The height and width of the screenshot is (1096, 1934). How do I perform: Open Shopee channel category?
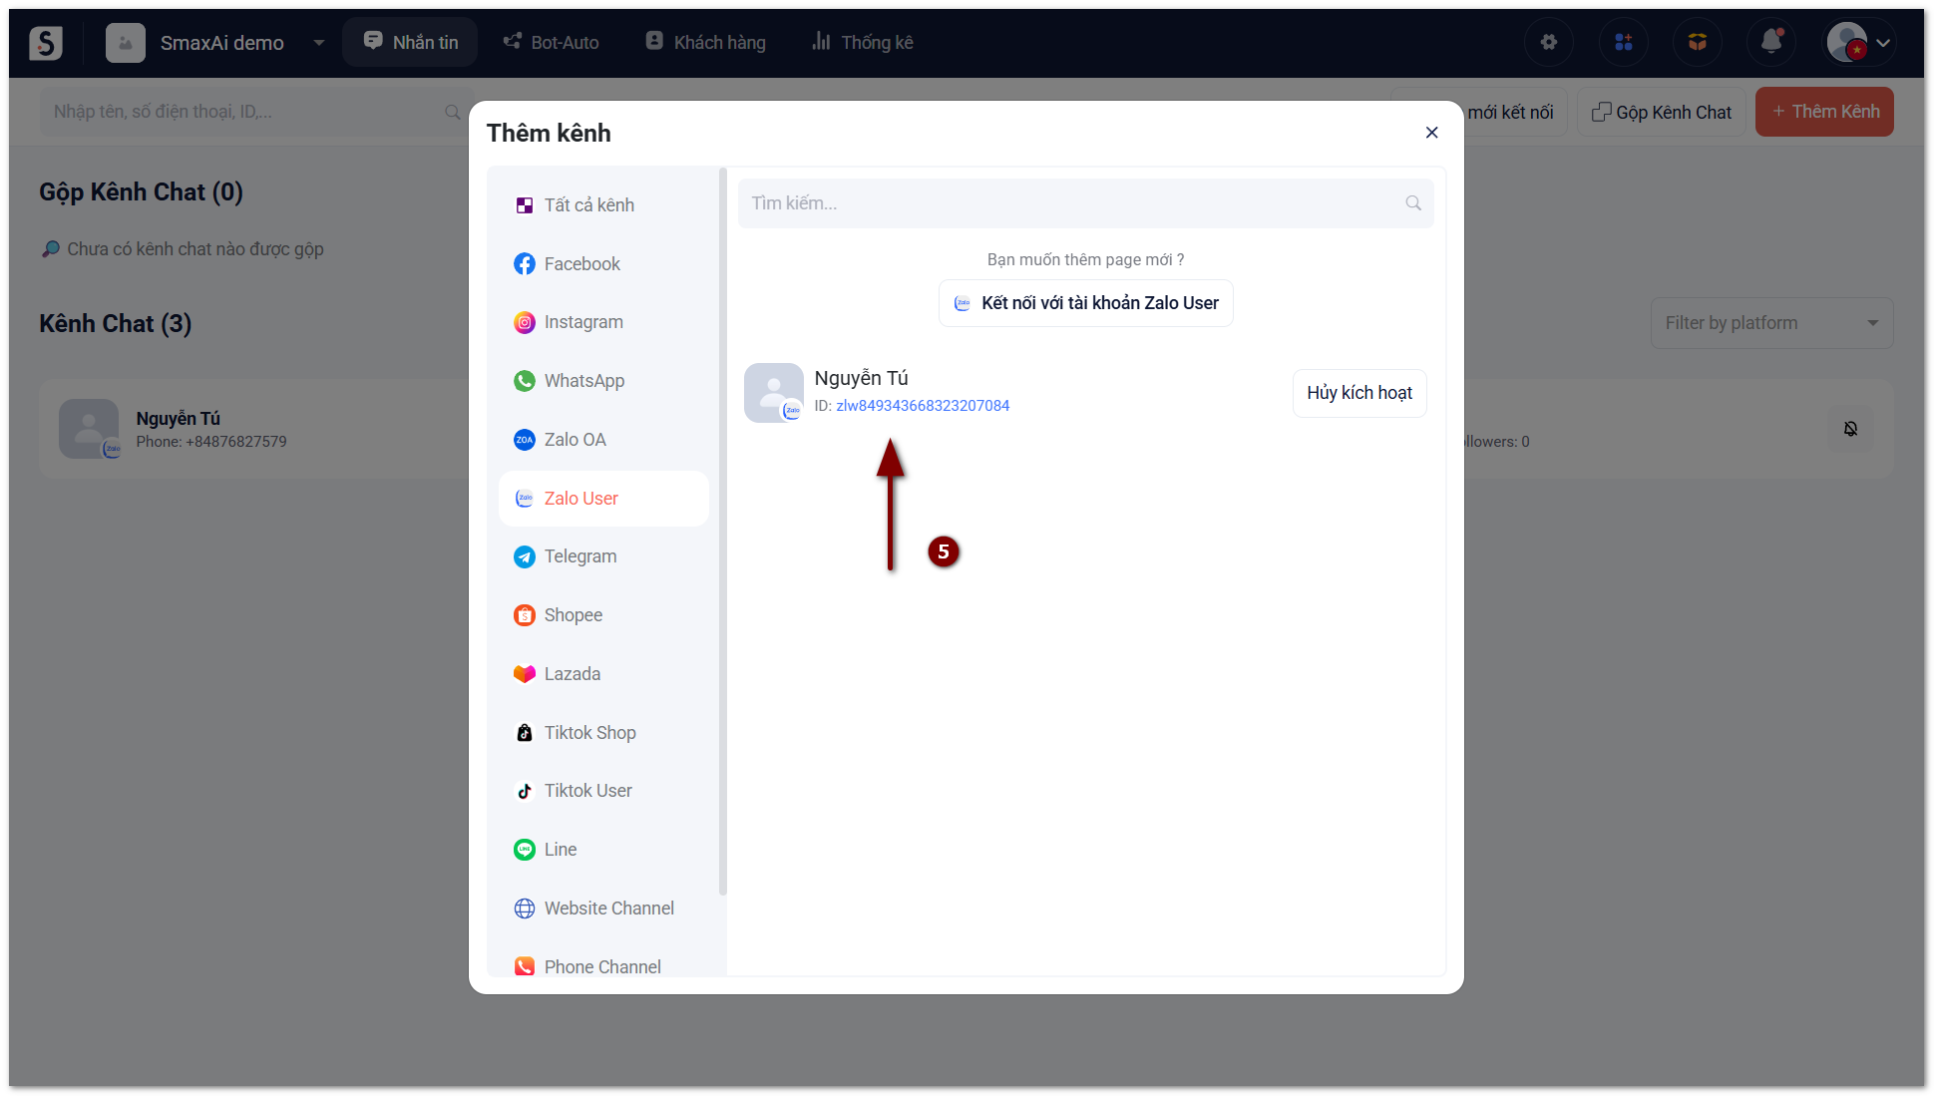(x=573, y=615)
